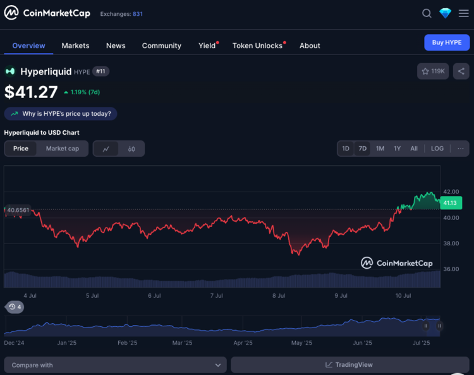The width and height of the screenshot is (474, 375).
Task: Set chart range to 1D
Action: click(346, 149)
